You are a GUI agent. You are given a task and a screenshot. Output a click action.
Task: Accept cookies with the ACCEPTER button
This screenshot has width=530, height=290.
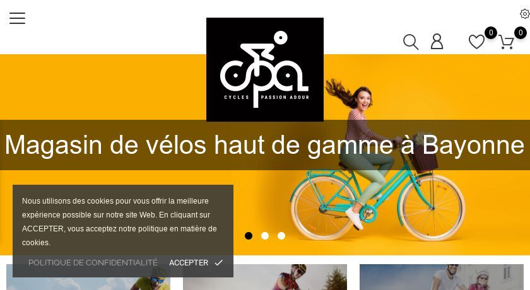(196, 263)
